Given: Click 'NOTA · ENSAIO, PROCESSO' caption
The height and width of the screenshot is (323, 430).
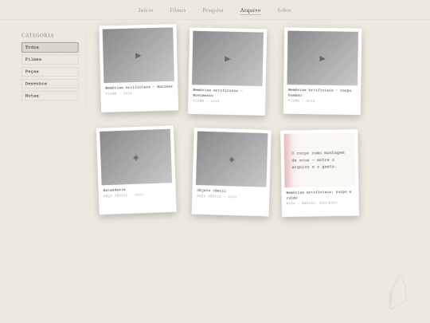Looking at the screenshot, I should [312, 203].
